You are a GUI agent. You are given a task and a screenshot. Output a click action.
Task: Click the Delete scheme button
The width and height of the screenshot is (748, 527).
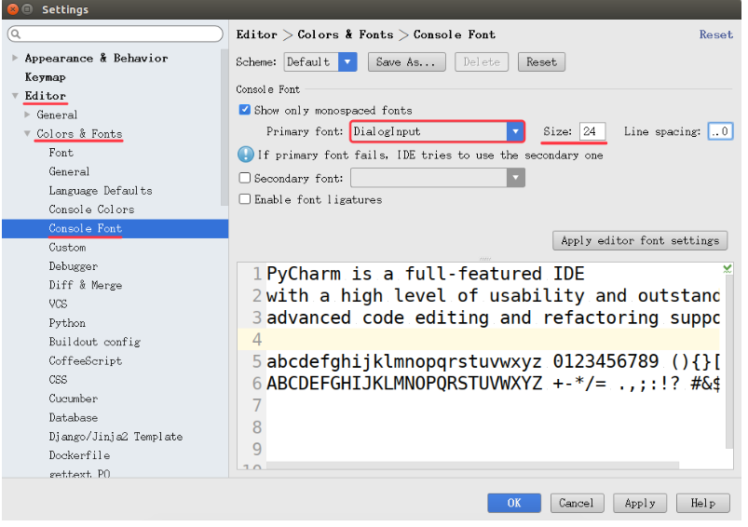tap(482, 62)
